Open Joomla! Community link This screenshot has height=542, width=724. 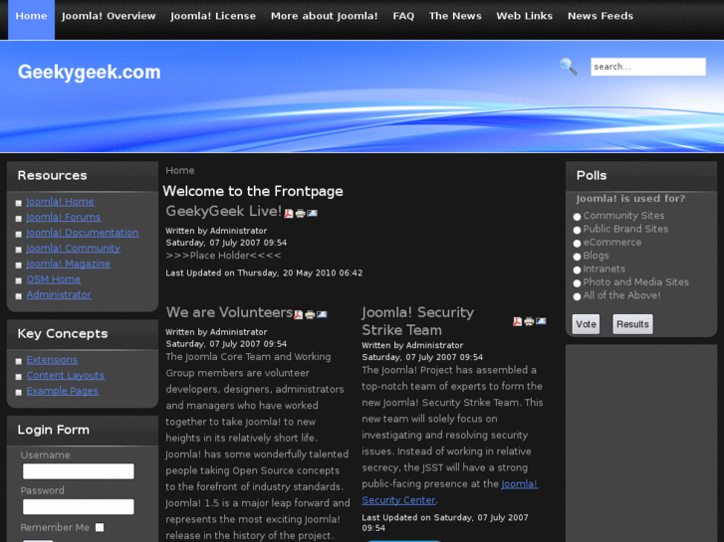point(73,249)
